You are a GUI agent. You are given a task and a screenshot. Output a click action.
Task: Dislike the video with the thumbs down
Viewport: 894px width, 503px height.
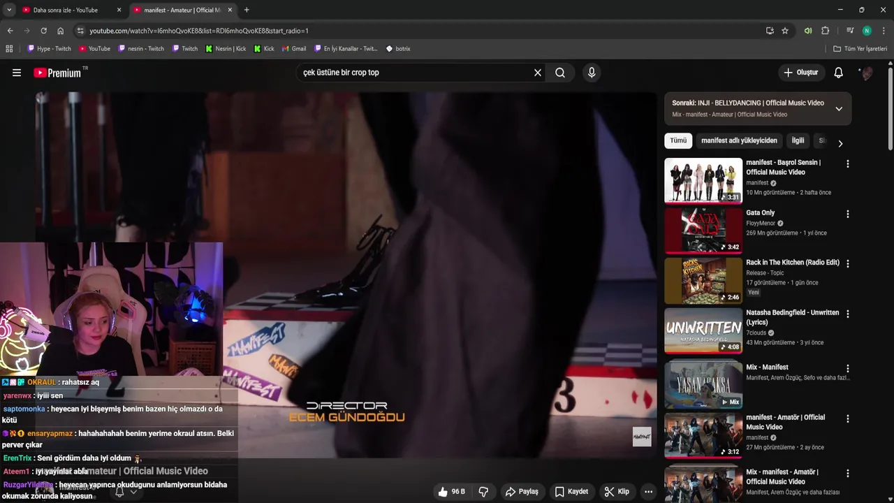(x=483, y=492)
